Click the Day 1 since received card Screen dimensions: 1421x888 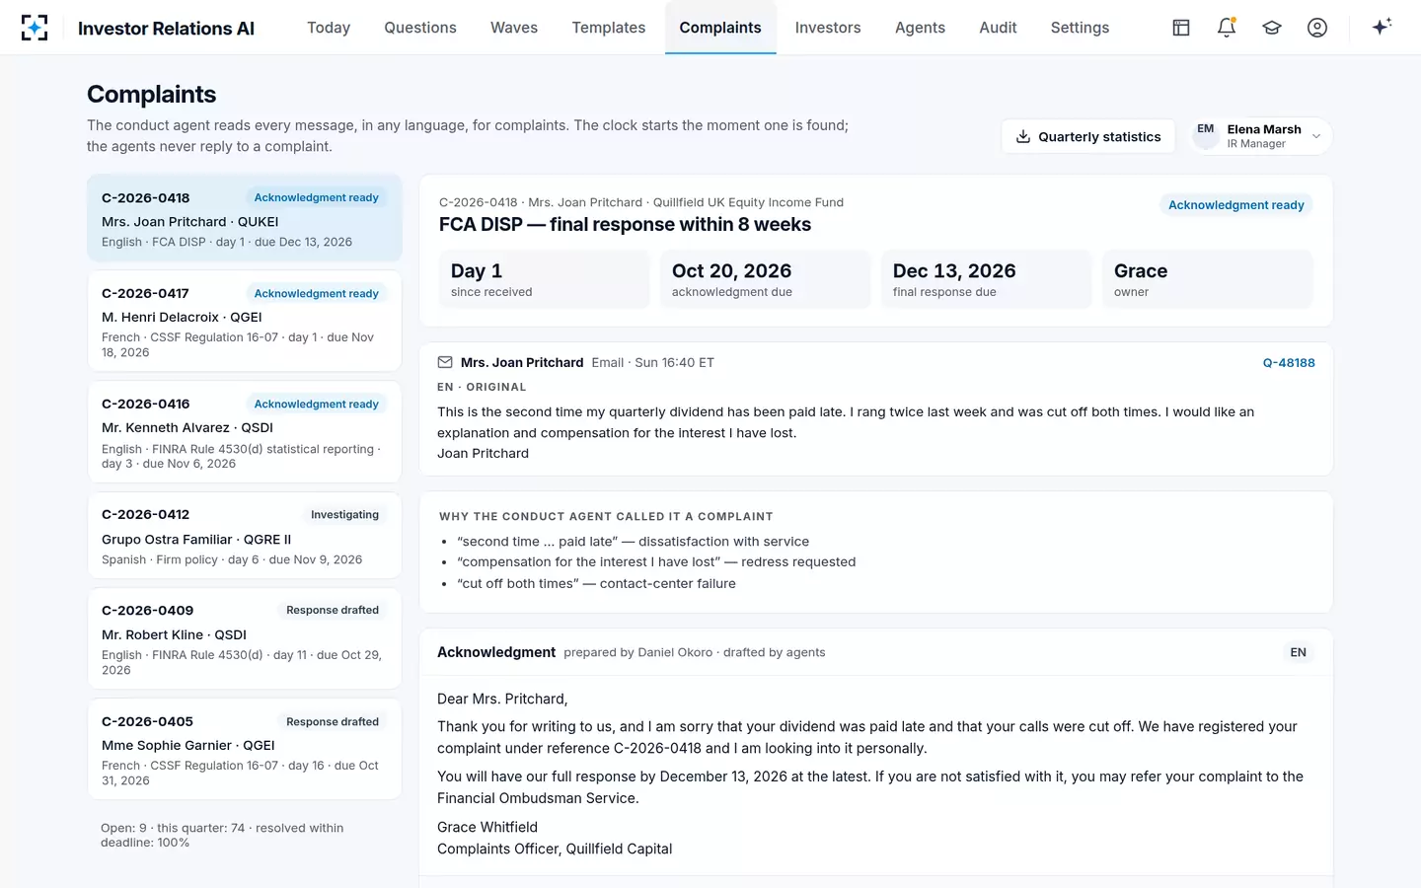click(x=545, y=279)
